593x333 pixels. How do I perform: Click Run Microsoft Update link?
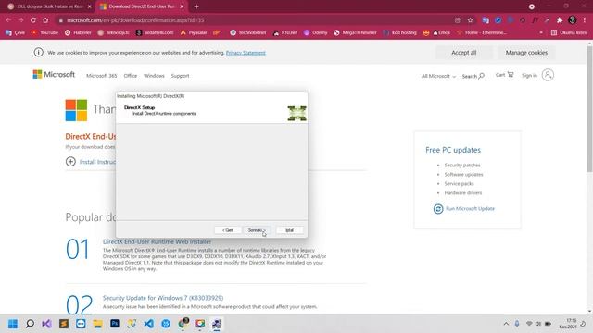pos(470,208)
